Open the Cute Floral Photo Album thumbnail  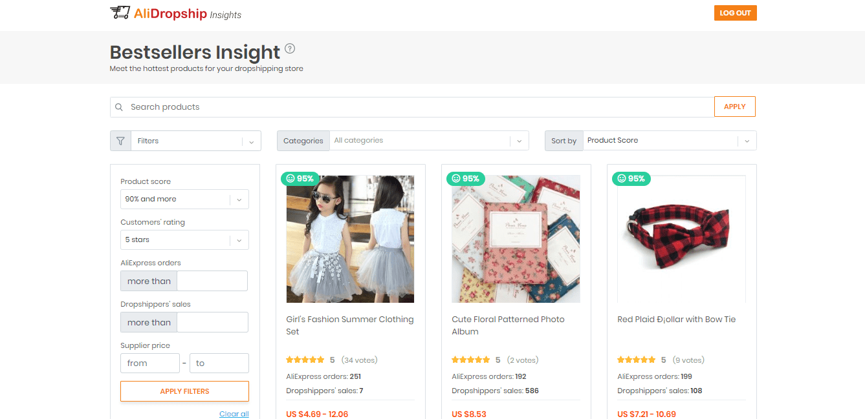516,239
